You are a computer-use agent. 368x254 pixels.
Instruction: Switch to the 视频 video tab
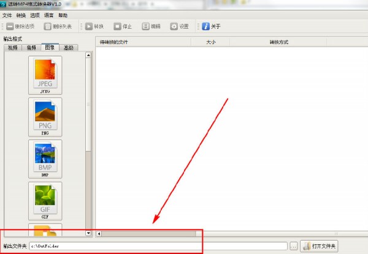13,47
